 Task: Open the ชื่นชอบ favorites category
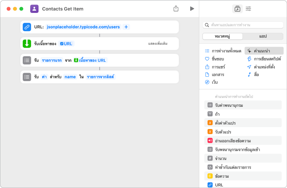coord(218,59)
